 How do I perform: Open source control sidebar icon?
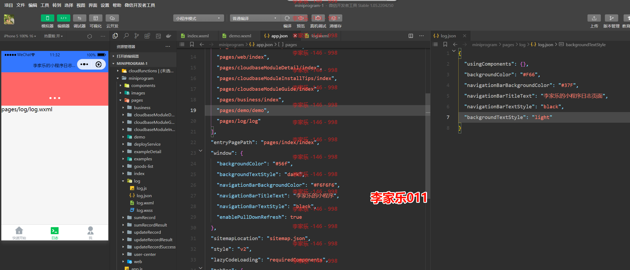(x=137, y=36)
